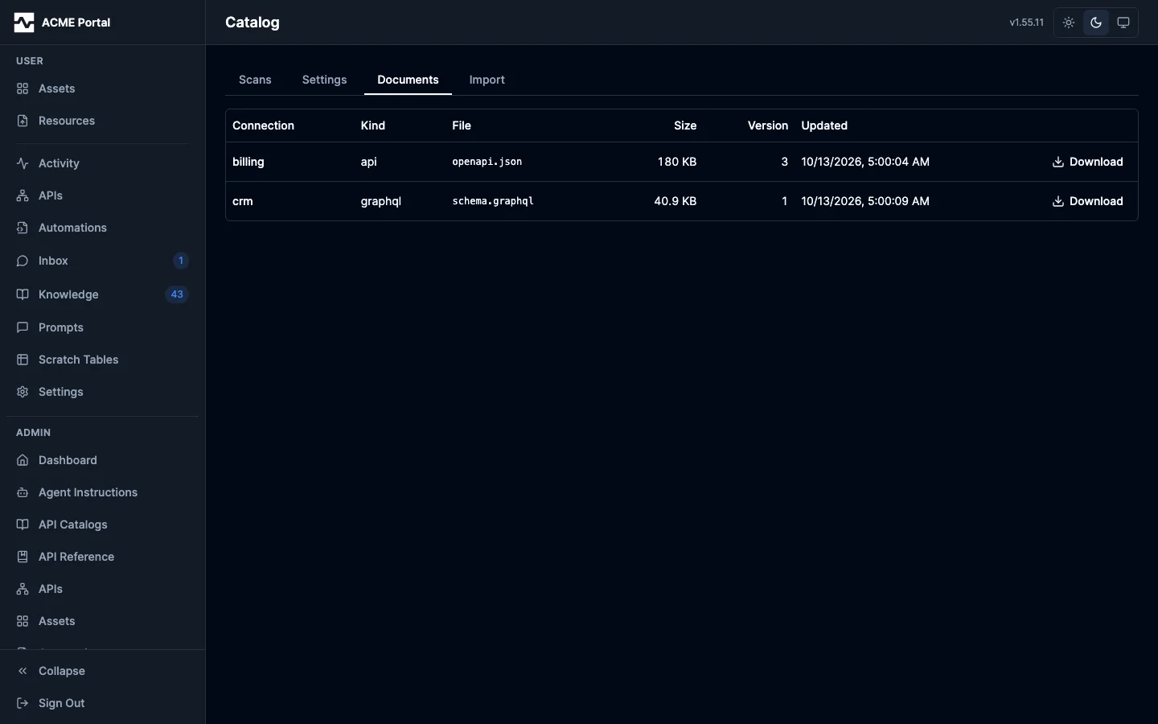Open the sidebar Settings item with gear icon
1158x724 pixels.
pyautogui.click(x=102, y=392)
